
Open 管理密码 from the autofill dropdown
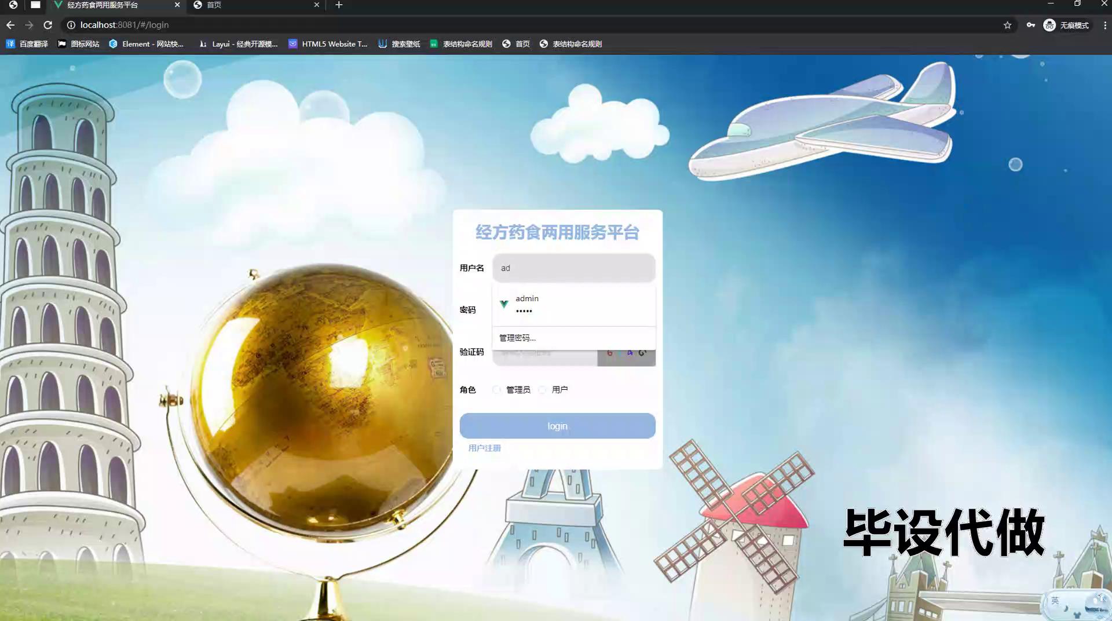517,338
